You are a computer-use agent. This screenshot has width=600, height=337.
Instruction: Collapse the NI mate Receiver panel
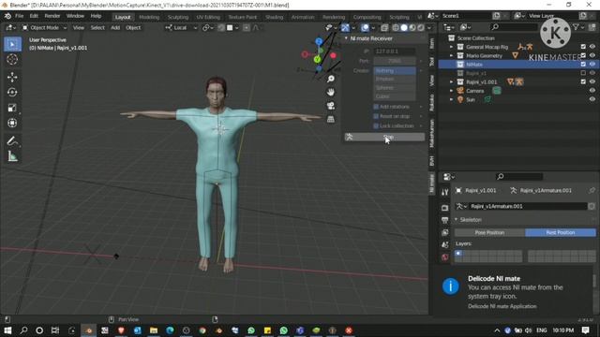click(346, 38)
